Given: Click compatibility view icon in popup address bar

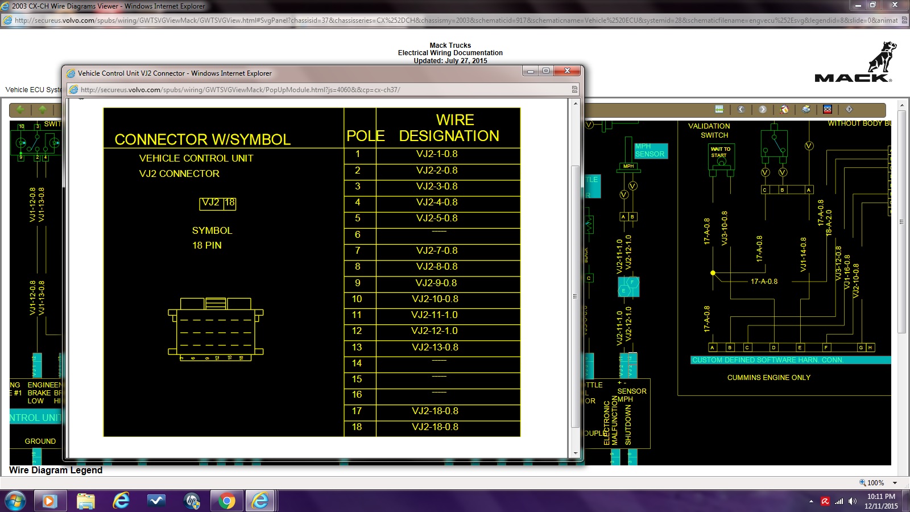Looking at the screenshot, I should [574, 89].
